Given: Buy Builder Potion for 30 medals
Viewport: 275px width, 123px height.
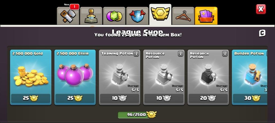Looking at the screenshot, I should (250, 98).
